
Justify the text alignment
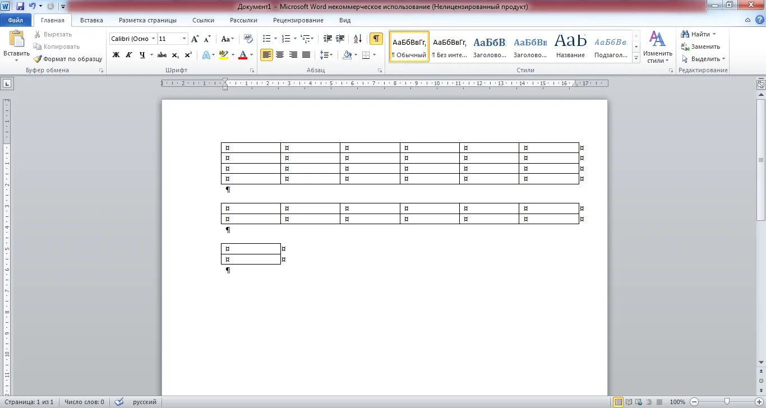coord(306,55)
